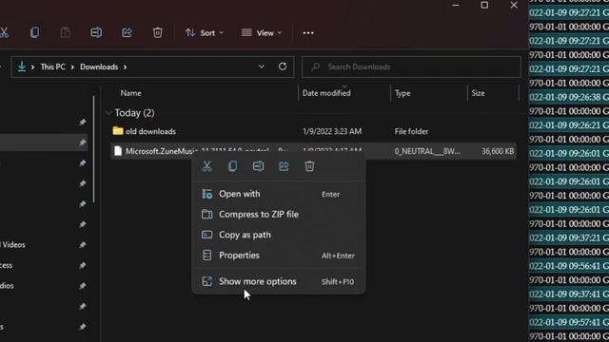Sort by the Size column header

[478, 93]
